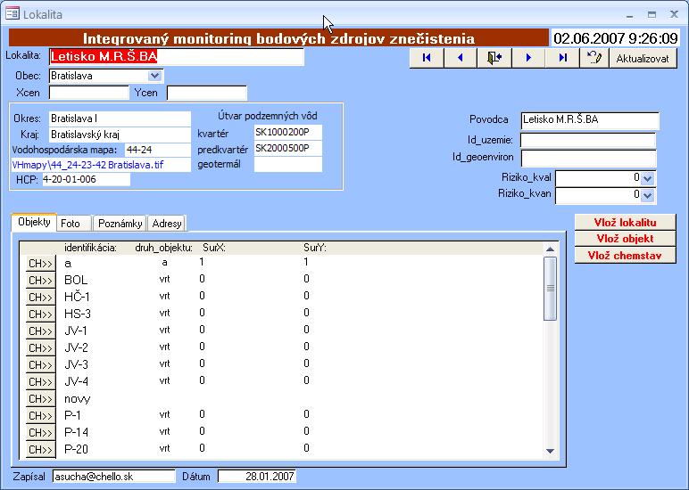Click CH>> button for P-20 row
This screenshot has width=689, height=490.
40,450
